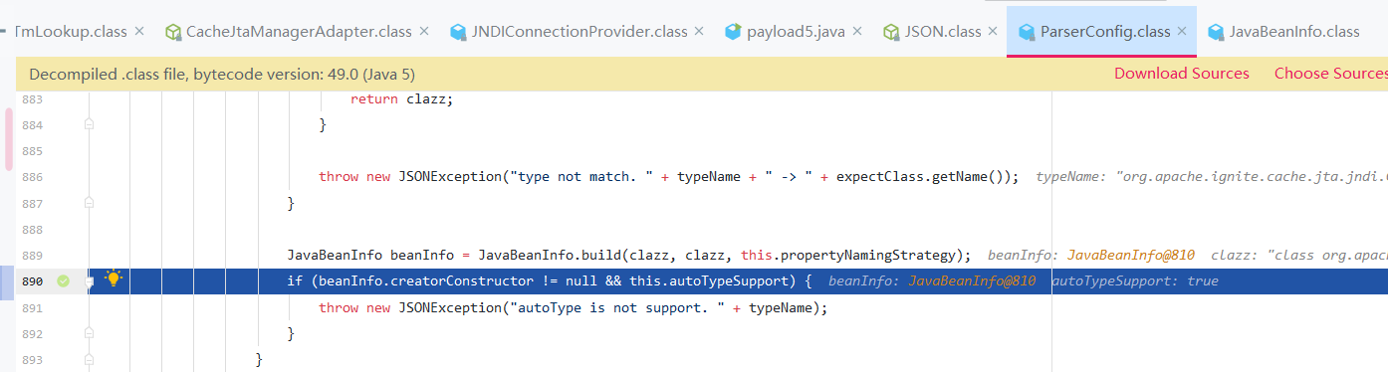
Task: Click the Download Sources link
Action: click(1181, 74)
